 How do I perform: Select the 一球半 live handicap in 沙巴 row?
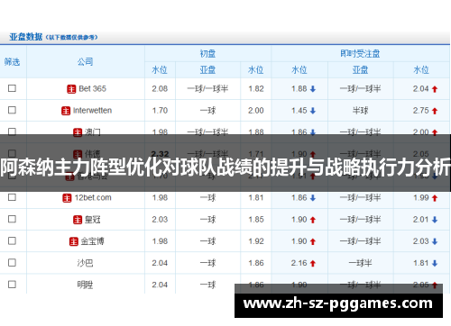(x=360, y=263)
